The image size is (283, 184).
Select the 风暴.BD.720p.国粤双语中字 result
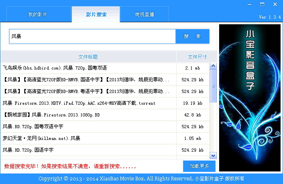pyautogui.click(x=89, y=127)
